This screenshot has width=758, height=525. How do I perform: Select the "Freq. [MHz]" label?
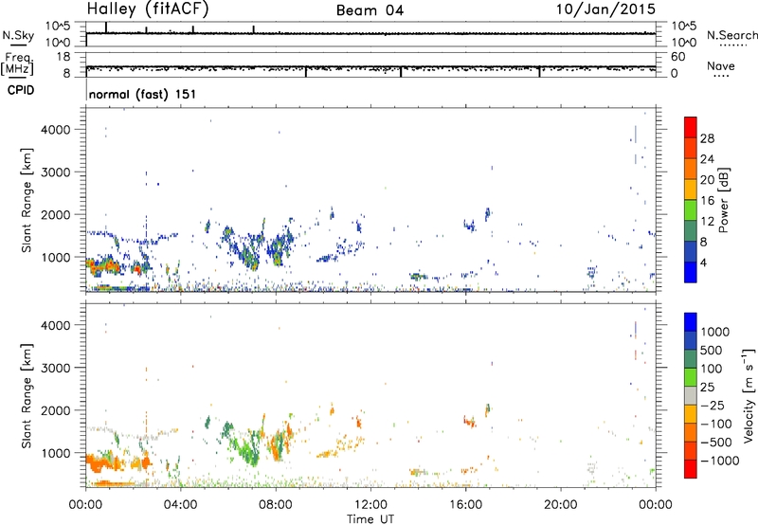(17, 64)
